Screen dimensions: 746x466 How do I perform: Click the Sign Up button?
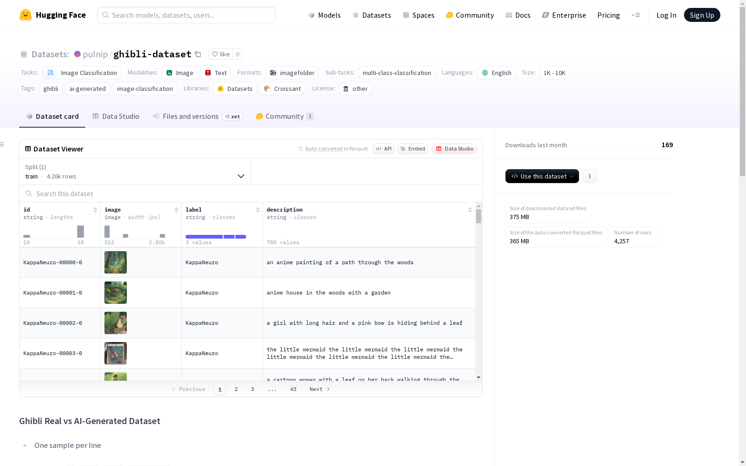coord(702,15)
